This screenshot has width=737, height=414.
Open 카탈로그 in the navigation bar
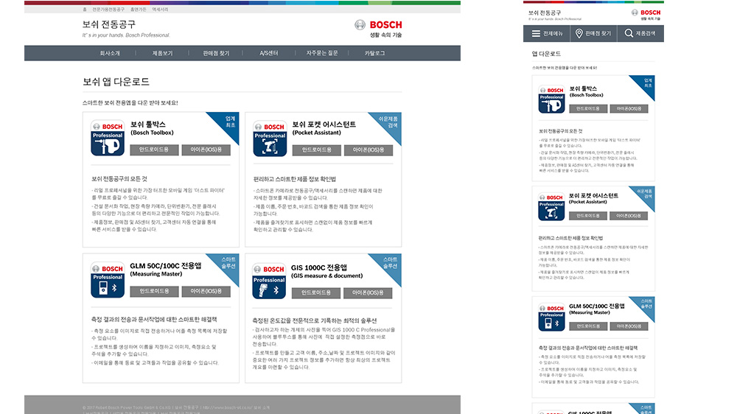click(x=374, y=54)
